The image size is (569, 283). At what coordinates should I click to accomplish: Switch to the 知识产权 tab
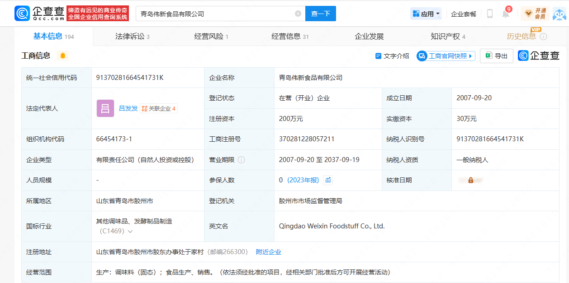click(448, 37)
